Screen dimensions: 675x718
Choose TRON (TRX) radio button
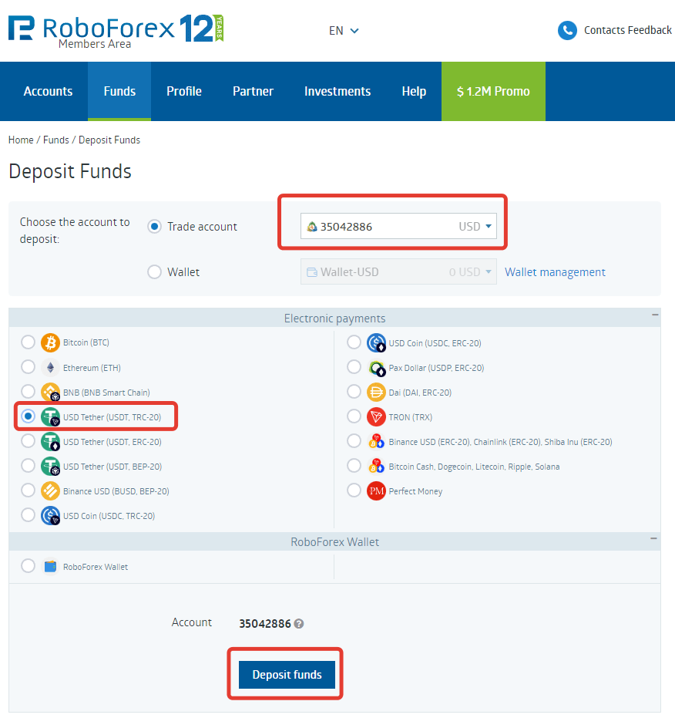[x=354, y=416]
